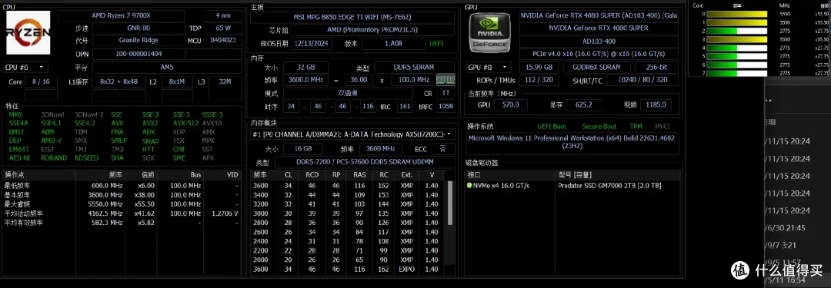This screenshot has height=288, width=831.
Task: Select the Predator SSD GM7000 2TB drive row
Action: [x=572, y=185]
